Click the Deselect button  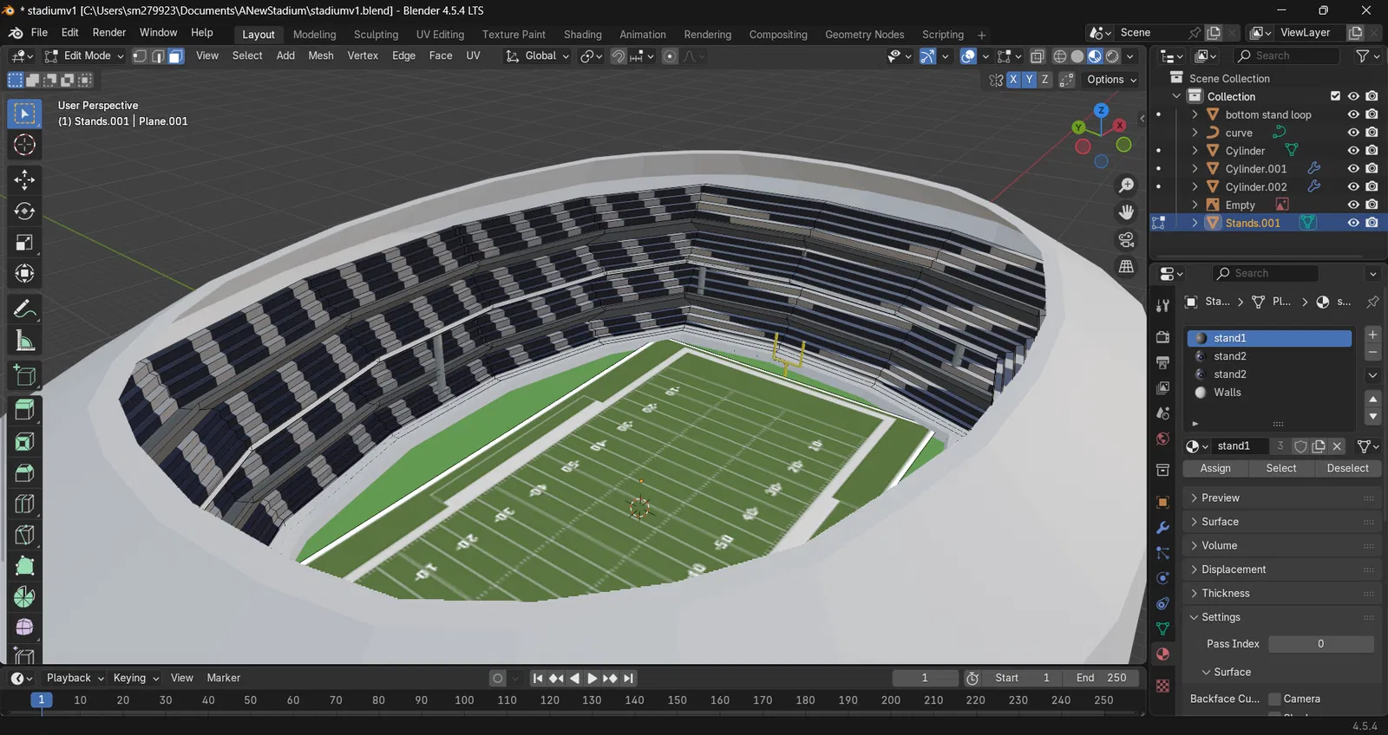click(1347, 468)
